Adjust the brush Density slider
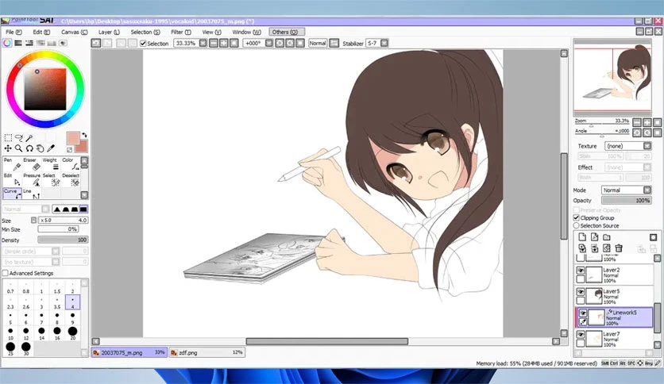This screenshot has height=384, width=664. [63, 240]
